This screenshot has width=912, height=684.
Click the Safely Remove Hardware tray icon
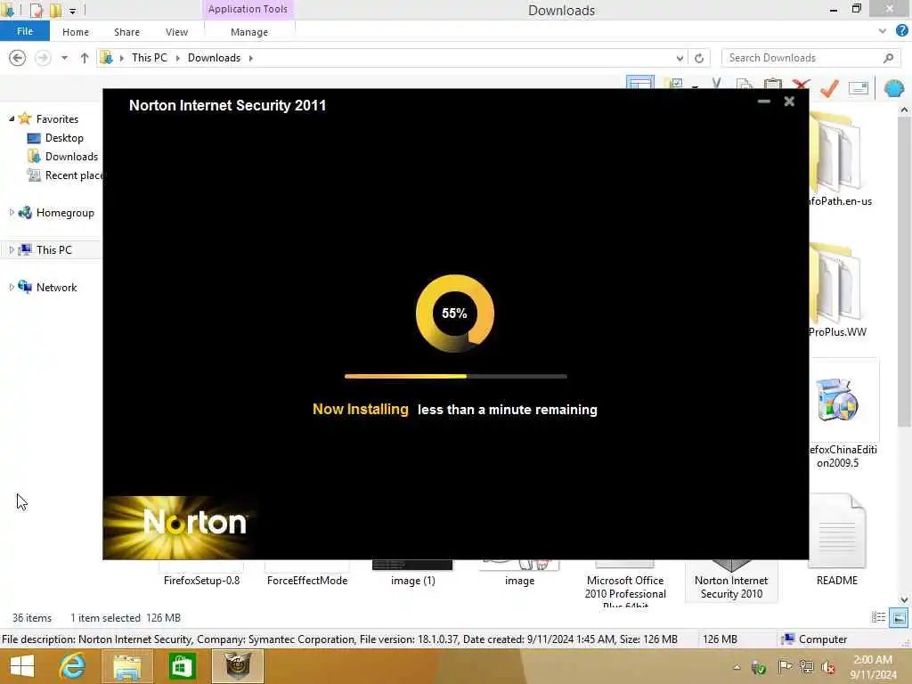coord(759,667)
